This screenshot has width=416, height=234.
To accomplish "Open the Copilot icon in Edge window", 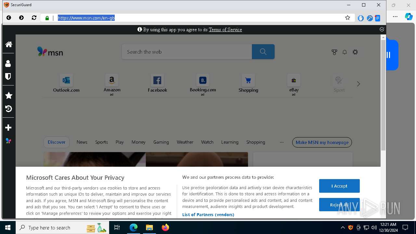I will 409,17.
